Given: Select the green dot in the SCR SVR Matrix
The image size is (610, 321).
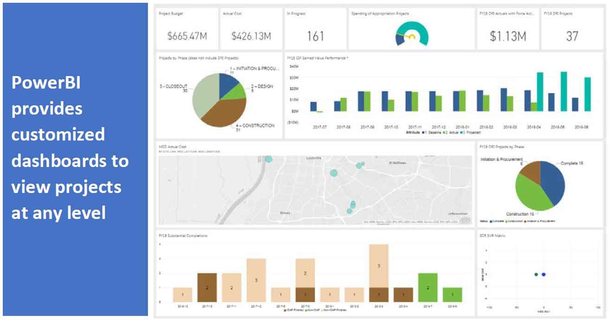Looking at the screenshot, I should [536, 275].
